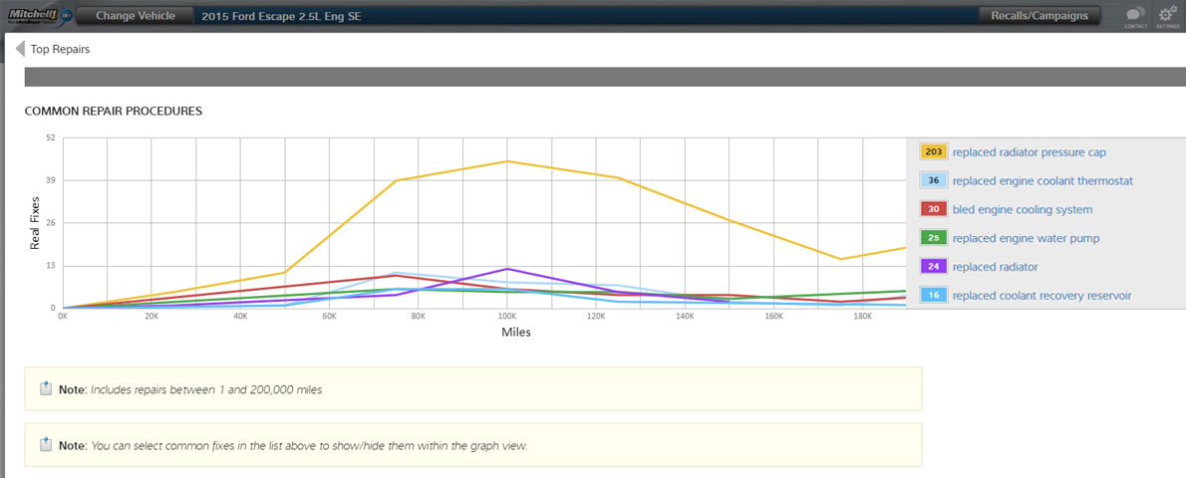Toggle the purple 24 replaced radiator swatch

pyautogui.click(x=933, y=267)
